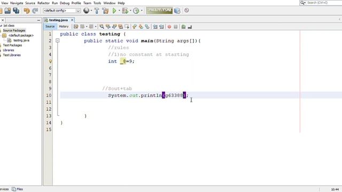Screen dimensions: 342x192
Task: Click the globe browser icon
Action: 86,11
